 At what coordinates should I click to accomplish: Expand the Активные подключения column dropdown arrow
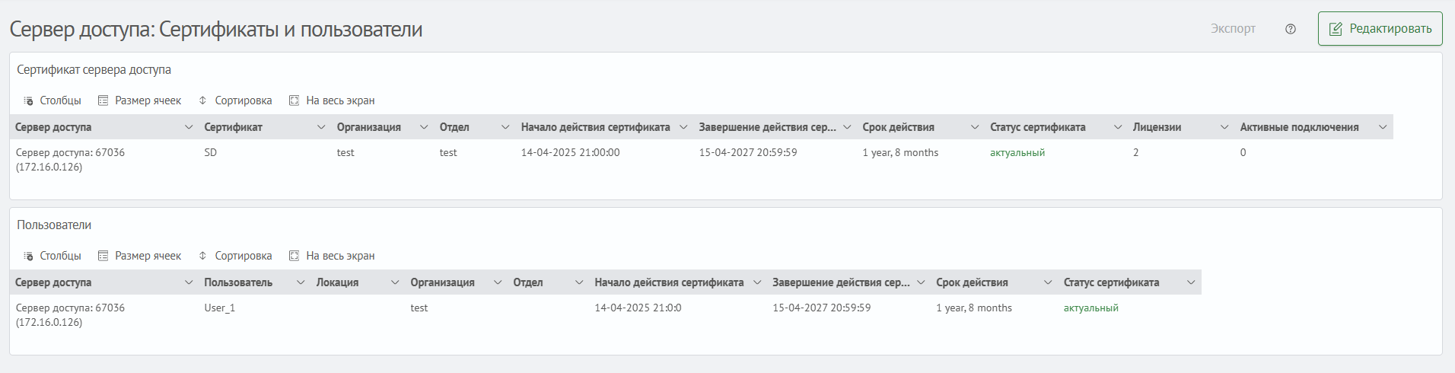coord(1383,127)
